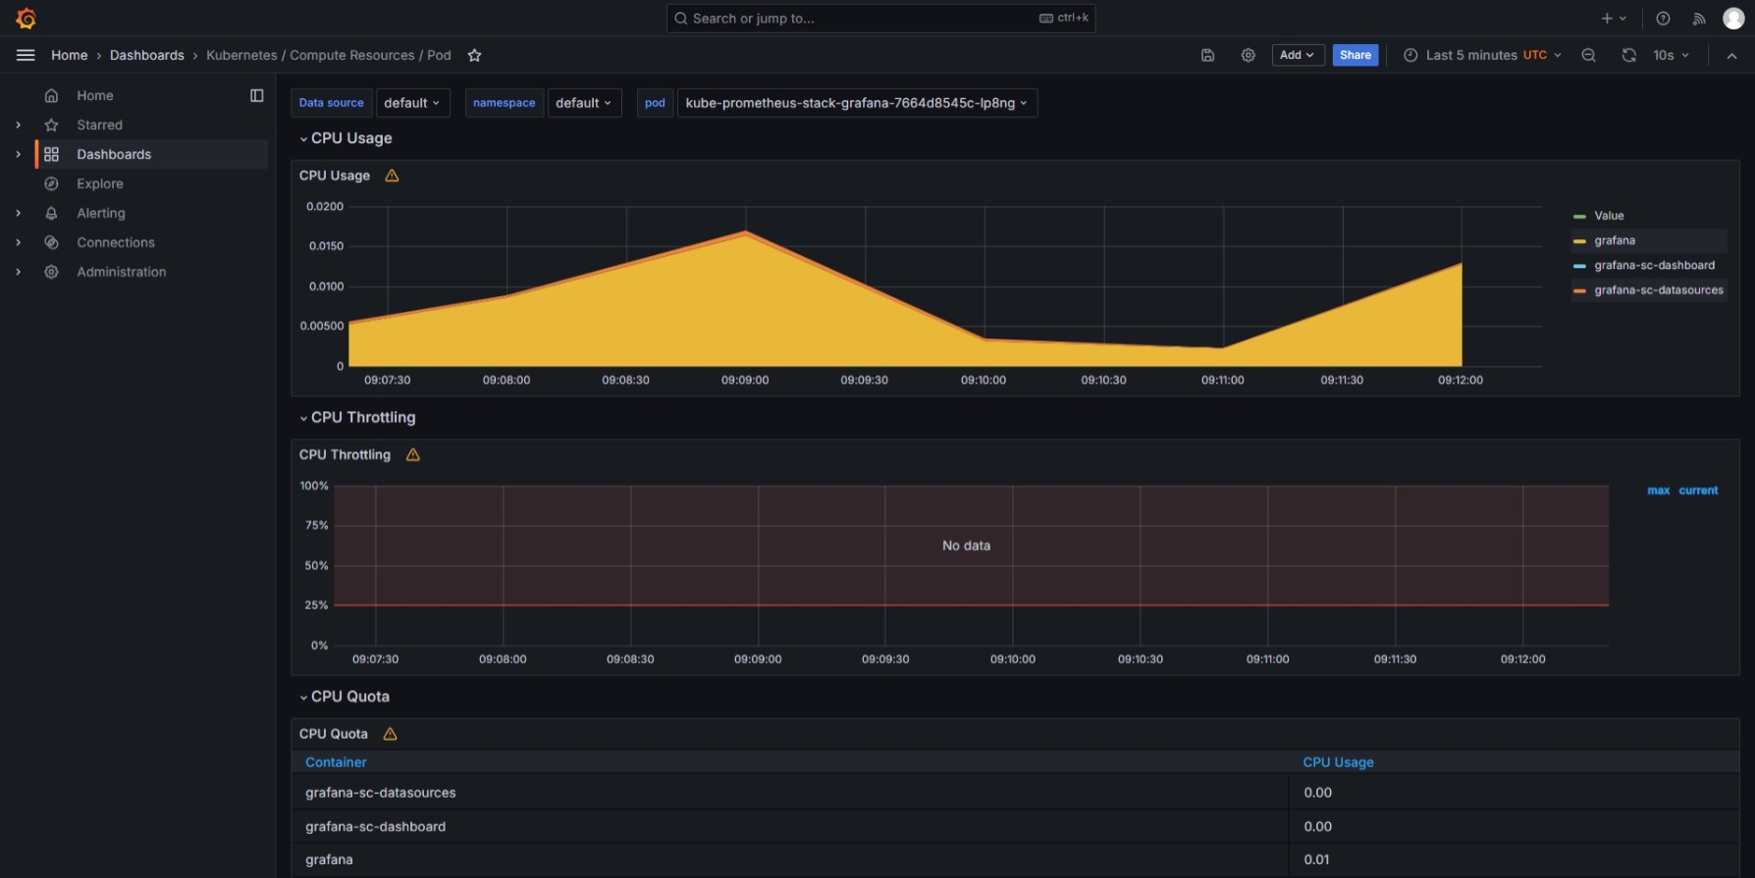
Task: Click the Dashboards breadcrumb link
Action: (x=147, y=55)
